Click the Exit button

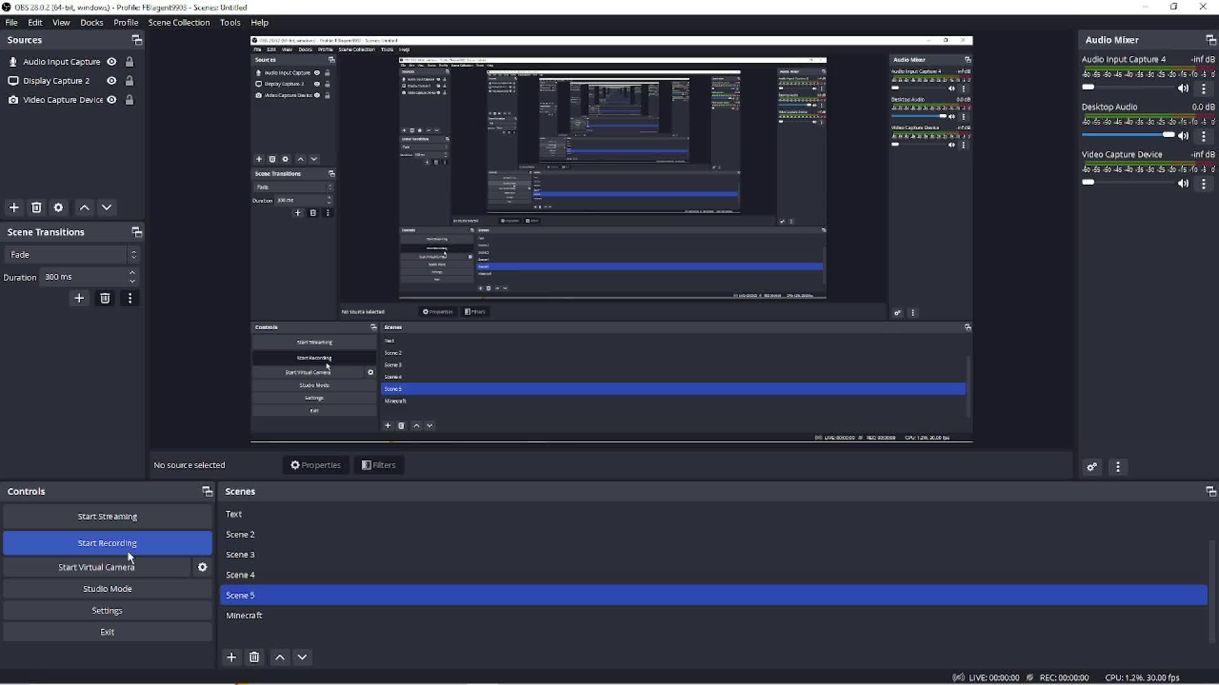(x=107, y=632)
